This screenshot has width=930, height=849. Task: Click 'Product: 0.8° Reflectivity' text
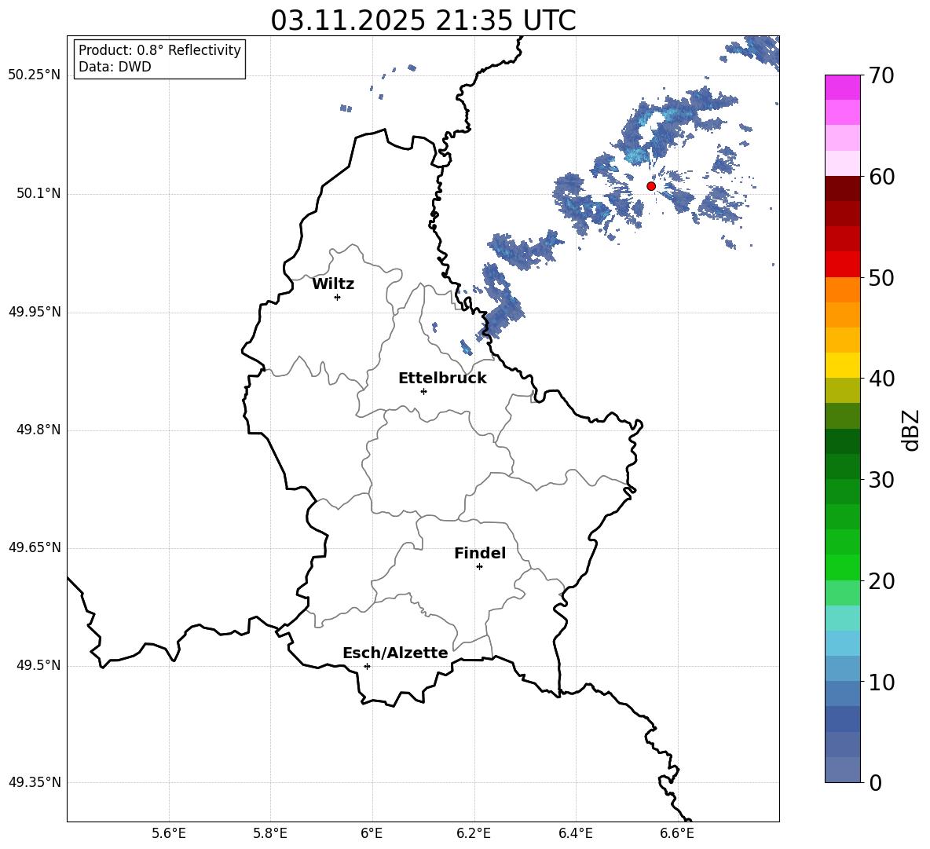point(159,50)
